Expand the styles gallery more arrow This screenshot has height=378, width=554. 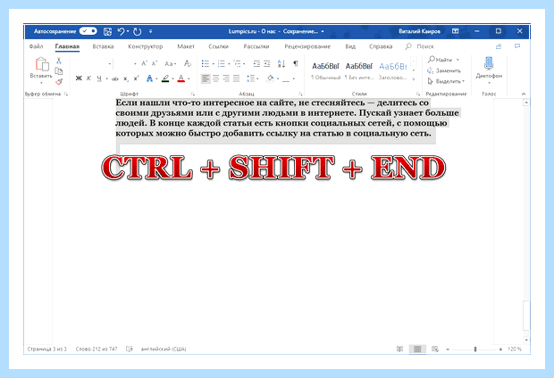click(x=414, y=79)
